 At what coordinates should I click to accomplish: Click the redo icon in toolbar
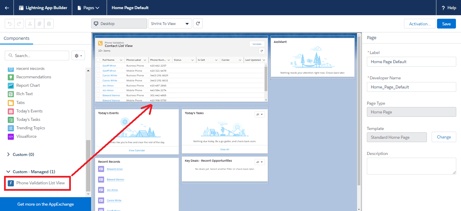coord(19,24)
